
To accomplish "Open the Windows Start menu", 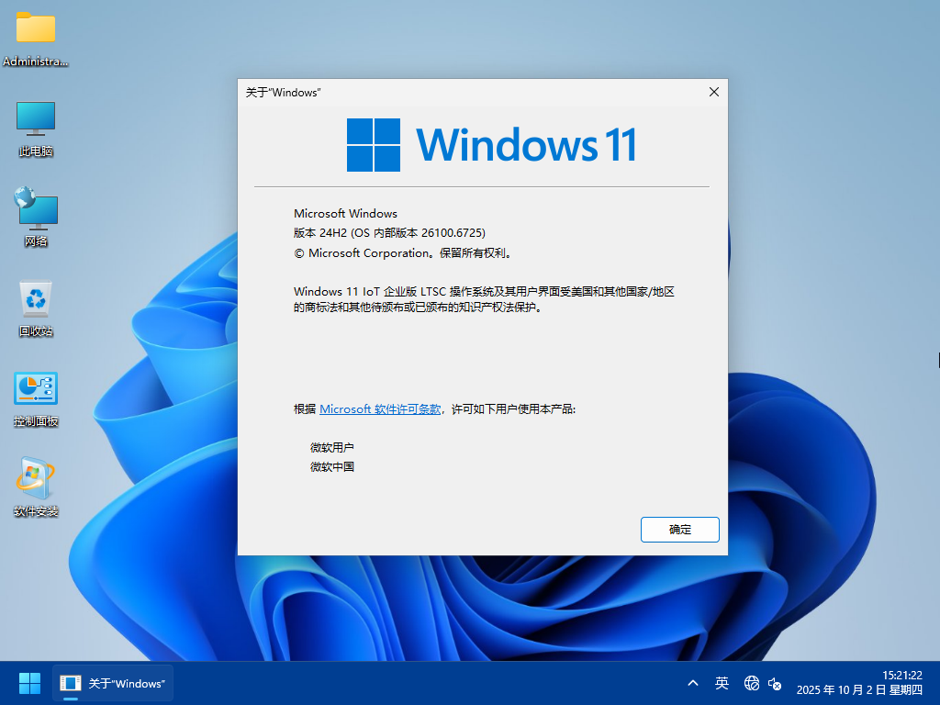I will 29,683.
